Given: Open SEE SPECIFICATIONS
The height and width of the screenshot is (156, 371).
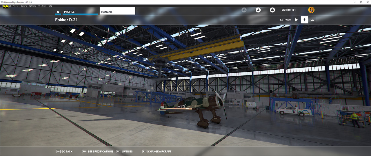Looking at the screenshot, I should pos(98,151).
